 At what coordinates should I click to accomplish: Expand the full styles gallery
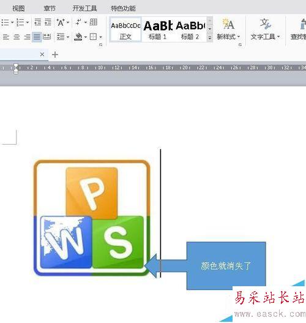[209, 38]
